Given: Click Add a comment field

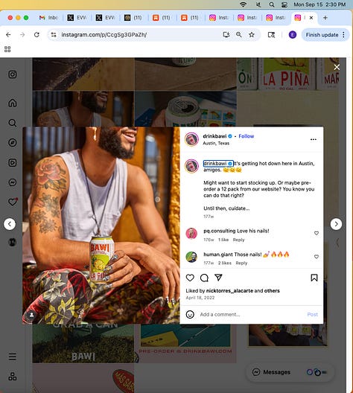Looking at the screenshot, I should coord(251,314).
